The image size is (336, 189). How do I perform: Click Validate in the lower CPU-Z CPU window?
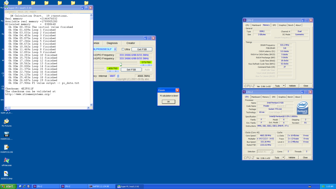pyautogui.click(x=292, y=157)
